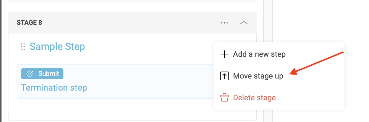Open the Stage 8 three-dot options menu

tap(224, 23)
